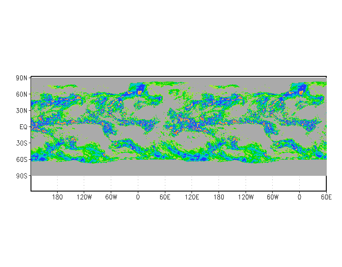Select the 60S latitude label
The image size is (342, 267).
tap(22, 160)
